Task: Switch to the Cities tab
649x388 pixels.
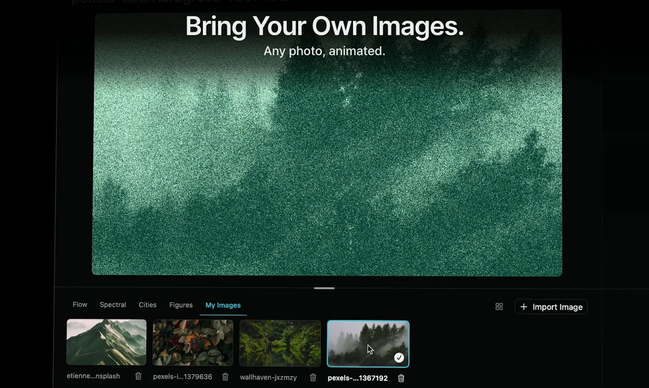Action: [148, 304]
